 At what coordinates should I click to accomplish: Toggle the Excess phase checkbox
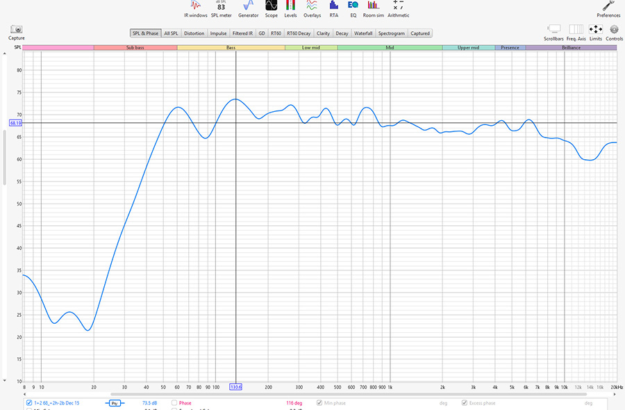pos(465,403)
